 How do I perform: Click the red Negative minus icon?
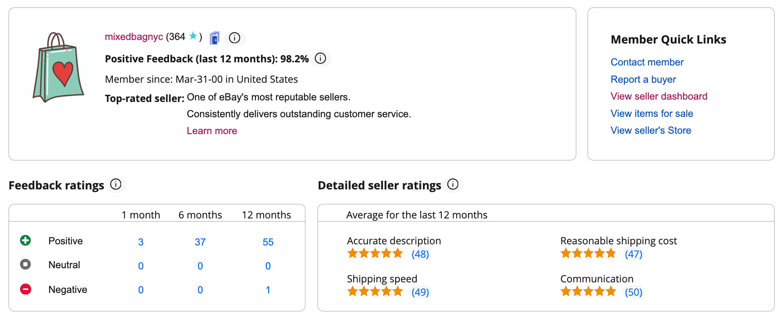point(25,289)
